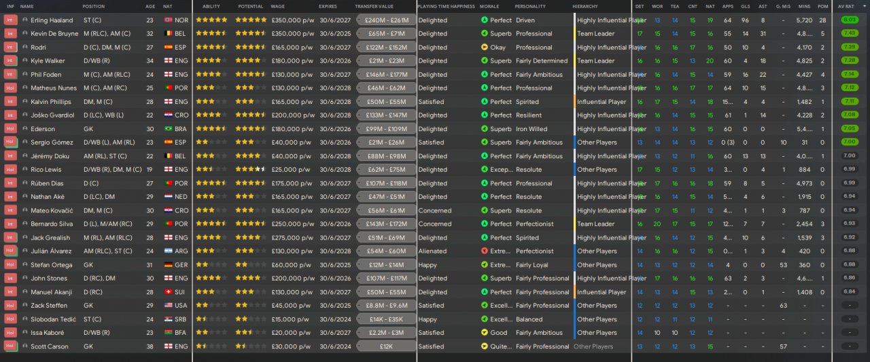
Task: Click Matheus Nunes' Hol status badge
Action: point(10,88)
